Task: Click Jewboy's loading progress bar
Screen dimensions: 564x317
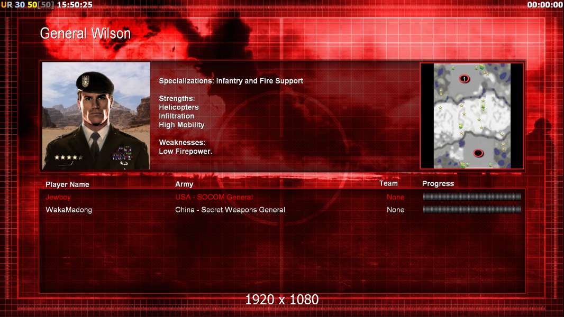Action: pyautogui.click(x=472, y=197)
